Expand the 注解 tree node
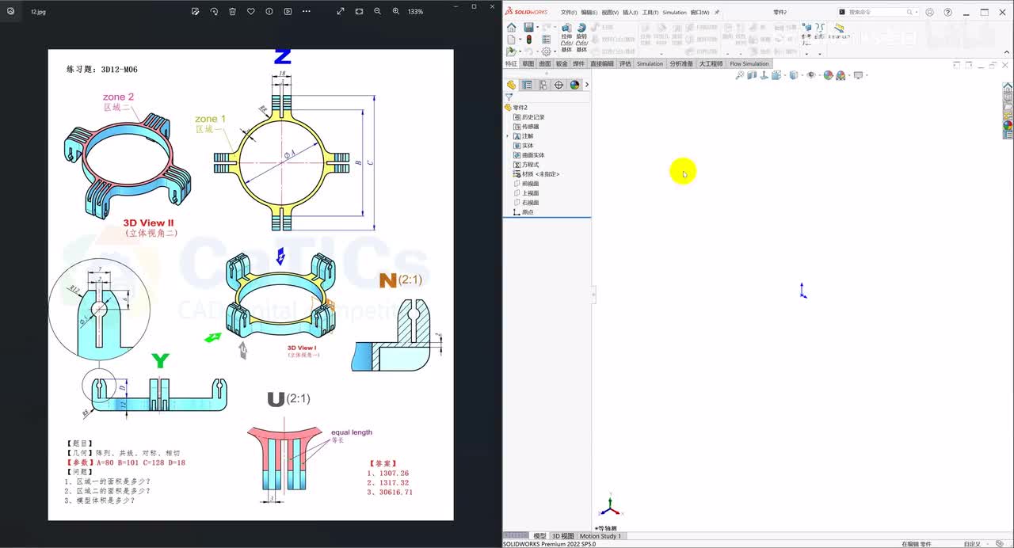Viewport: 1014px width, 548px height. [x=507, y=136]
